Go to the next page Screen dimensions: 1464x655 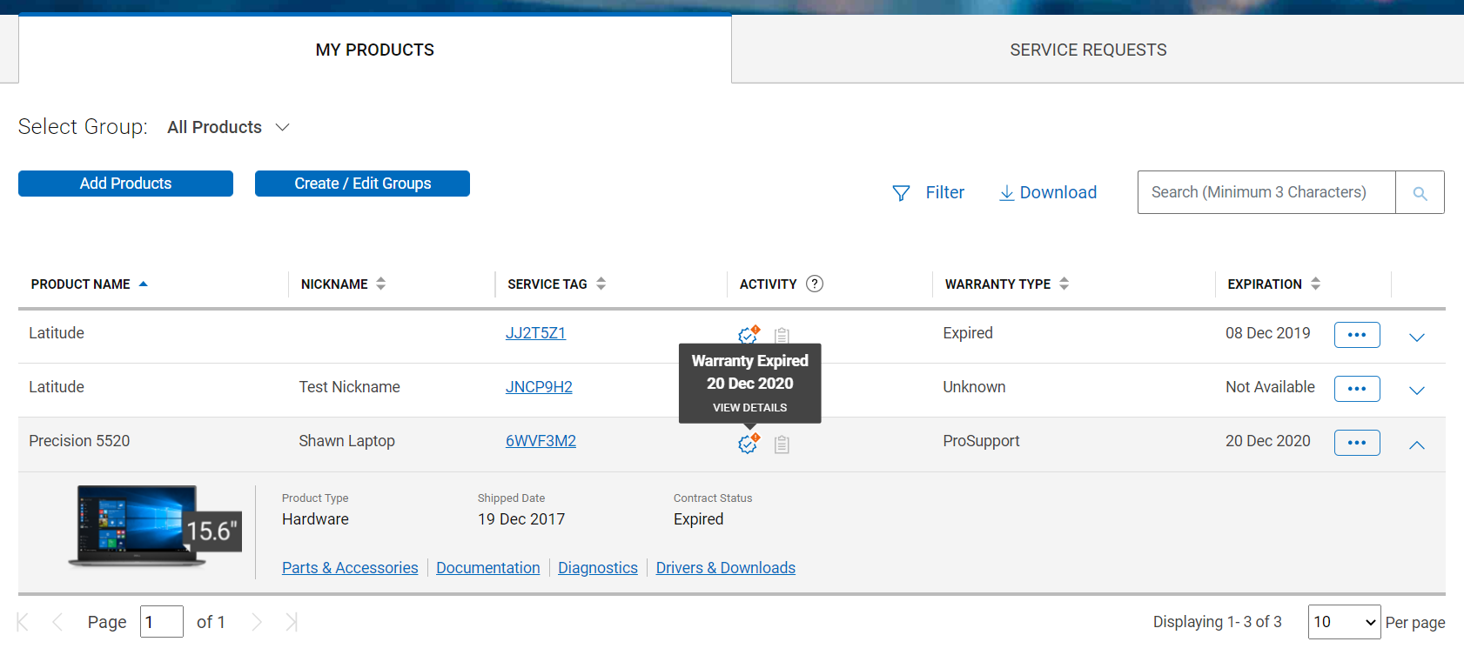click(x=257, y=622)
